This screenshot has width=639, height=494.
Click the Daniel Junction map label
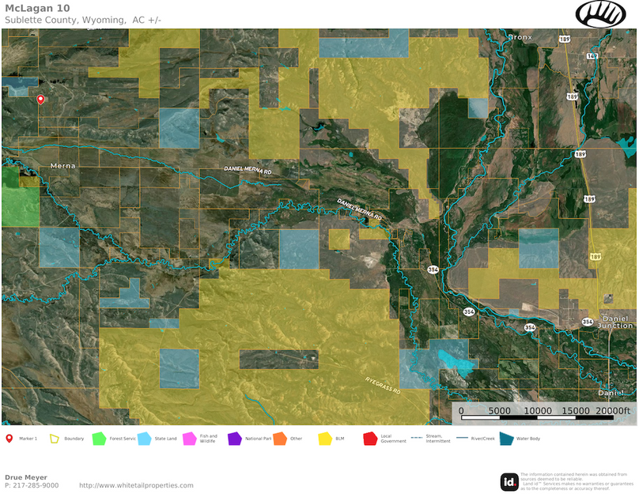pos(615,320)
